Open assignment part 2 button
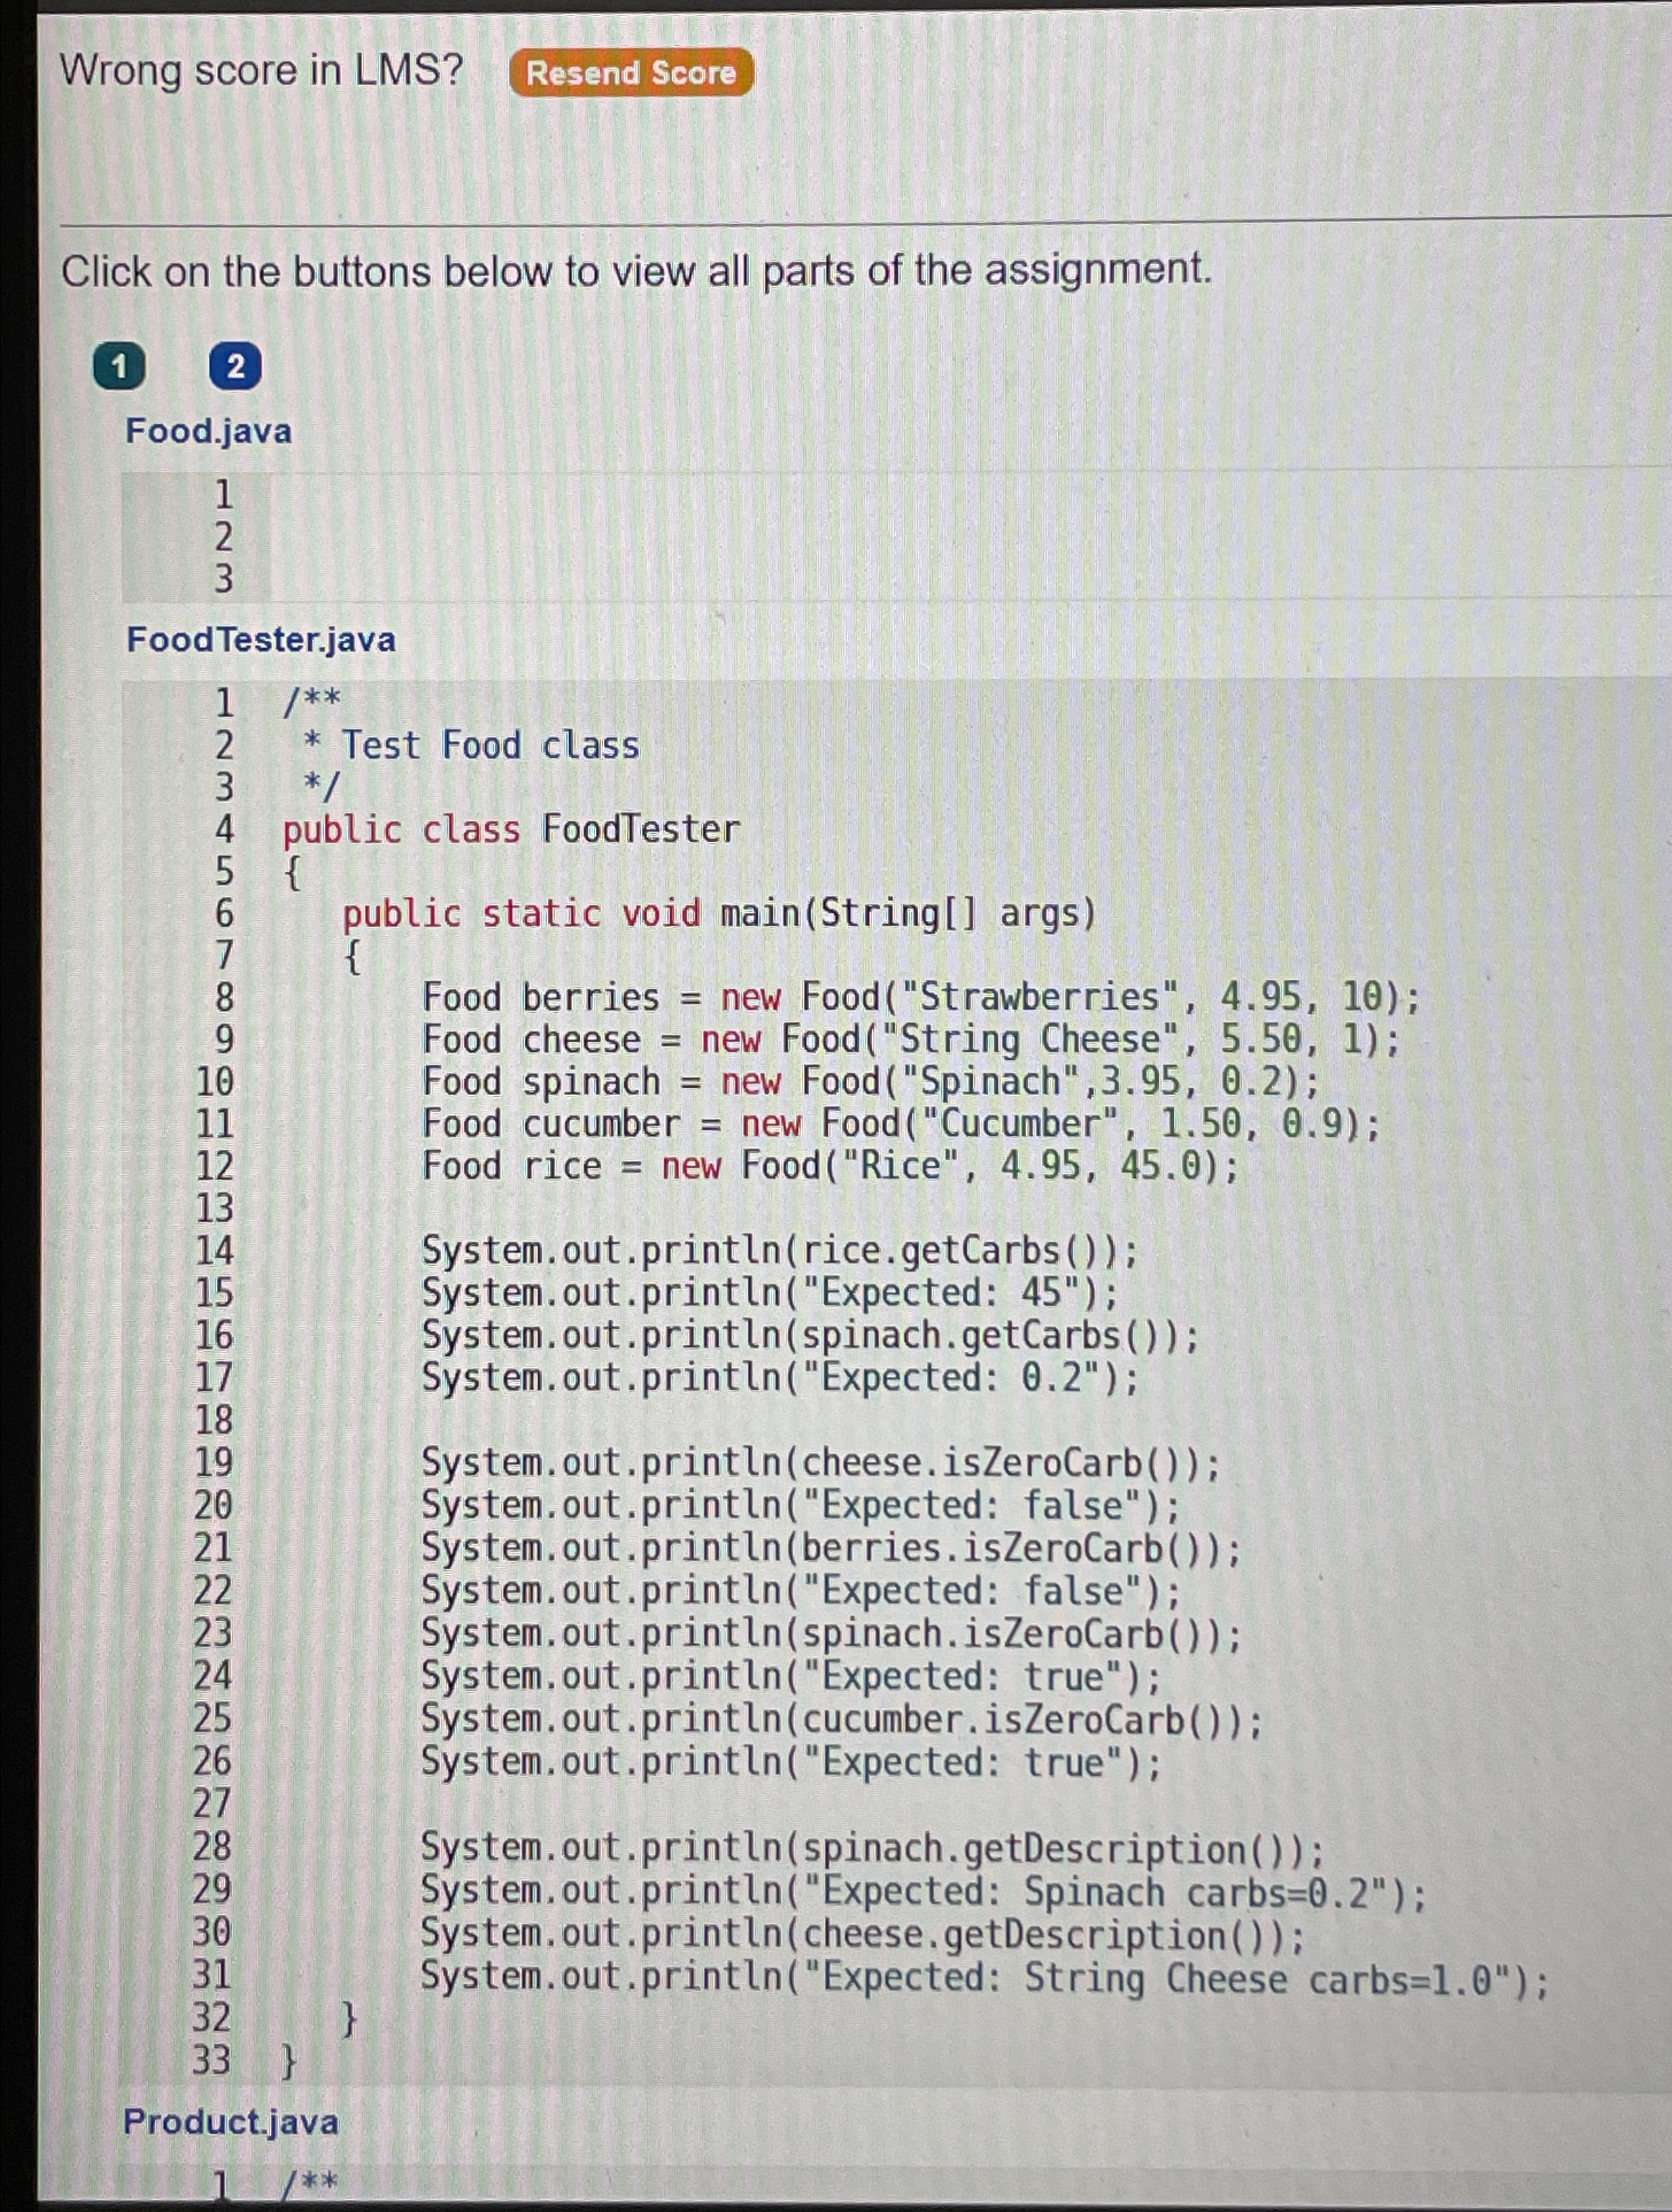The height and width of the screenshot is (2212, 1672). [235, 367]
